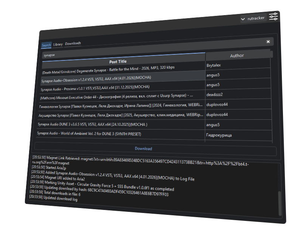Select the Synapse Audio-Obsession v1.2.4 title
This screenshot has height=236, width=303.
click(x=96, y=79)
